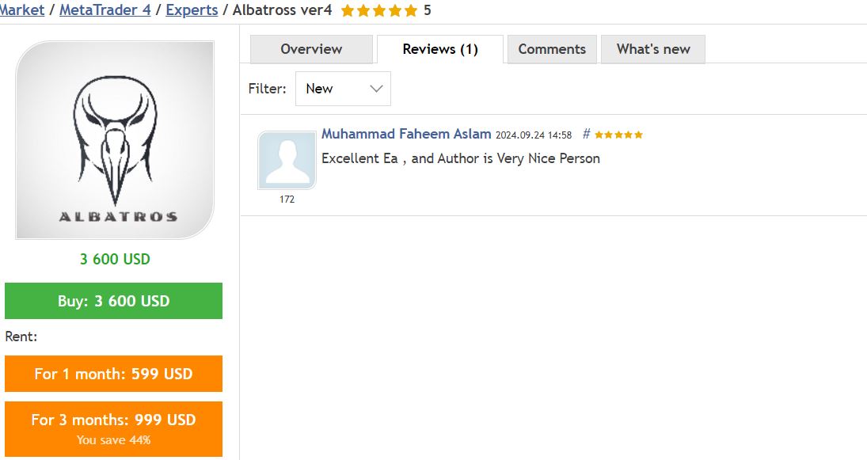
Task: Click the green 3 600 USD price text
Action: [x=115, y=259]
